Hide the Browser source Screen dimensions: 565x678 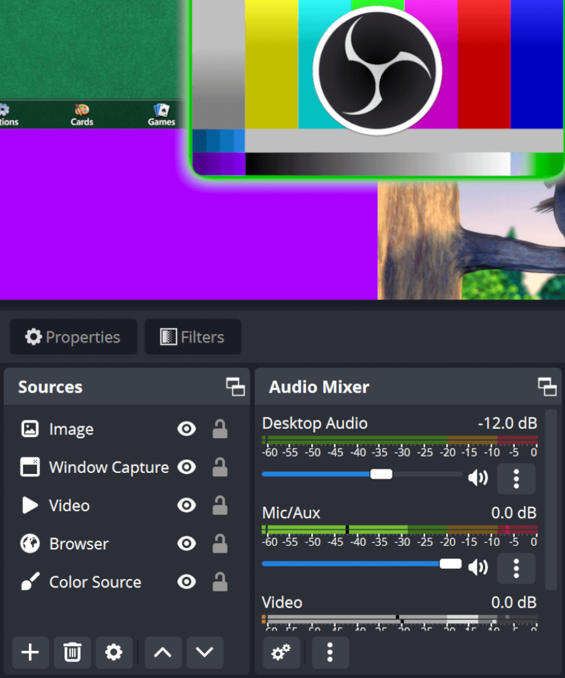[186, 544]
